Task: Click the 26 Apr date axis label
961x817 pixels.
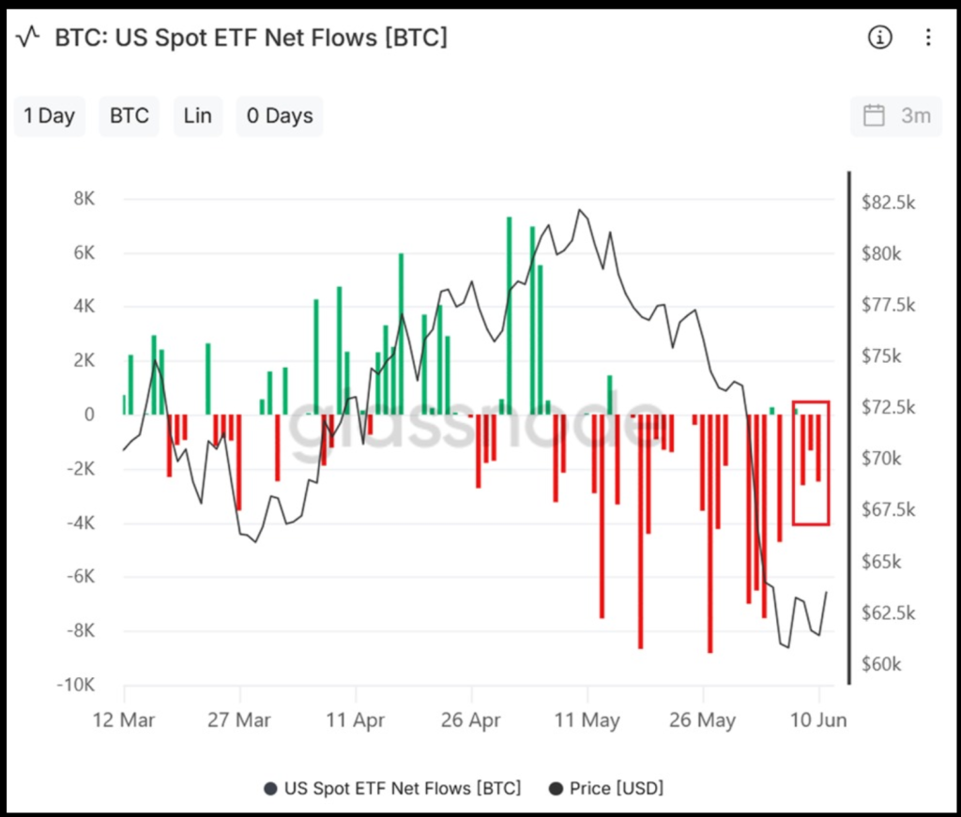Action: pyautogui.click(x=471, y=719)
